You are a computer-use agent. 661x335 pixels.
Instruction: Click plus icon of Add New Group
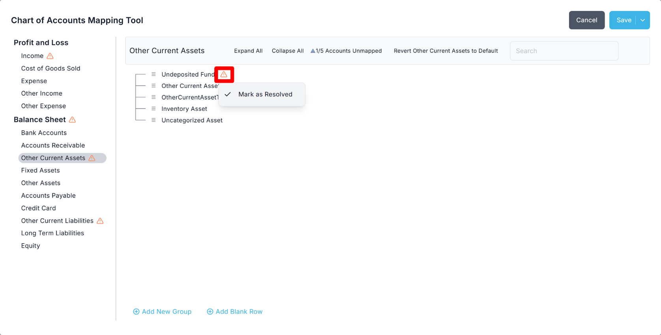[x=136, y=312]
